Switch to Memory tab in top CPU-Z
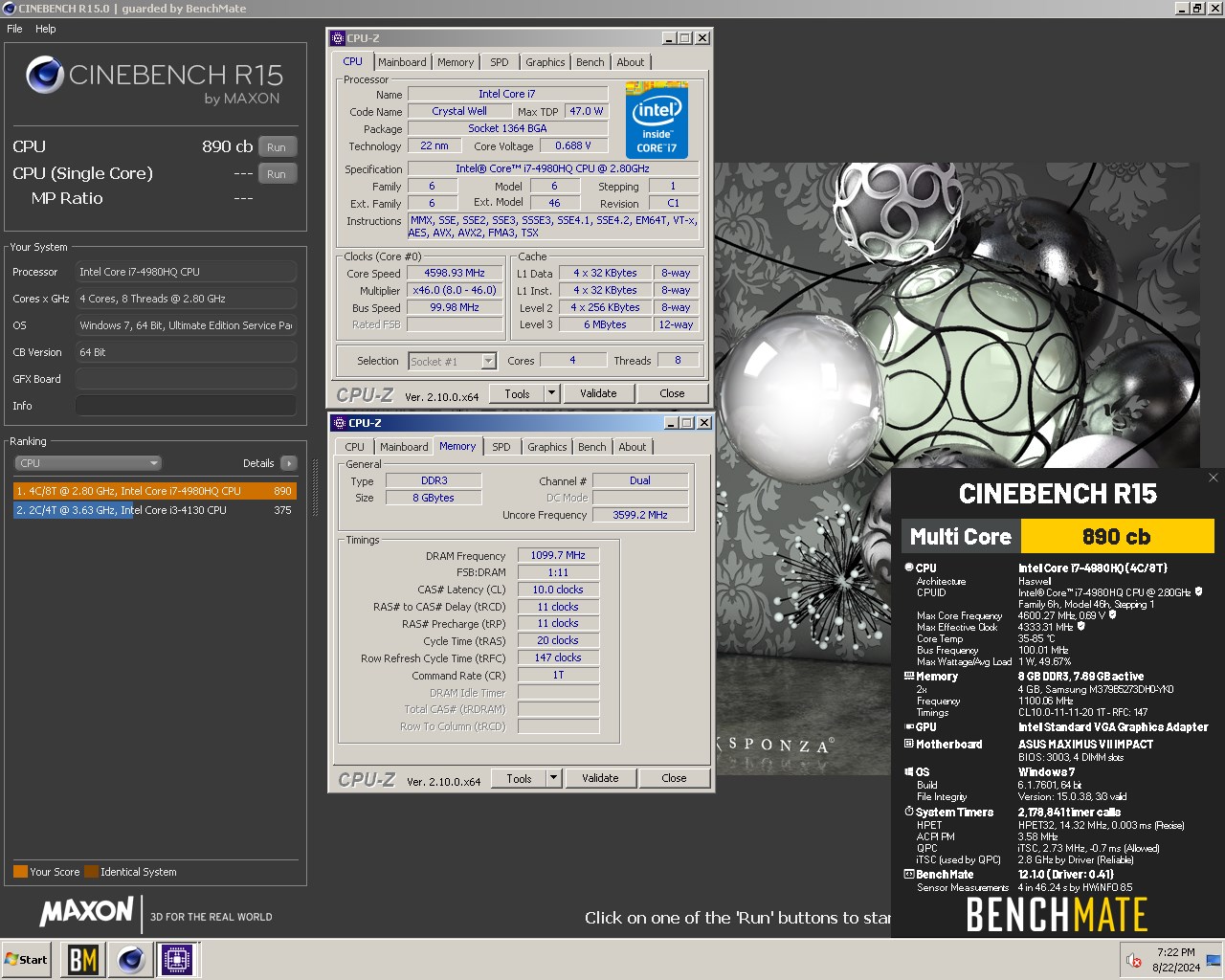The width and height of the screenshot is (1225, 980). point(456,62)
